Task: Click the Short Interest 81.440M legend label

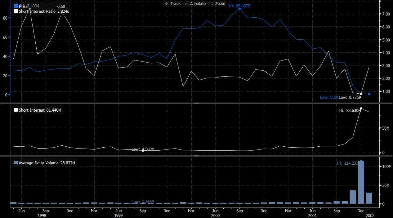Action: (x=39, y=110)
